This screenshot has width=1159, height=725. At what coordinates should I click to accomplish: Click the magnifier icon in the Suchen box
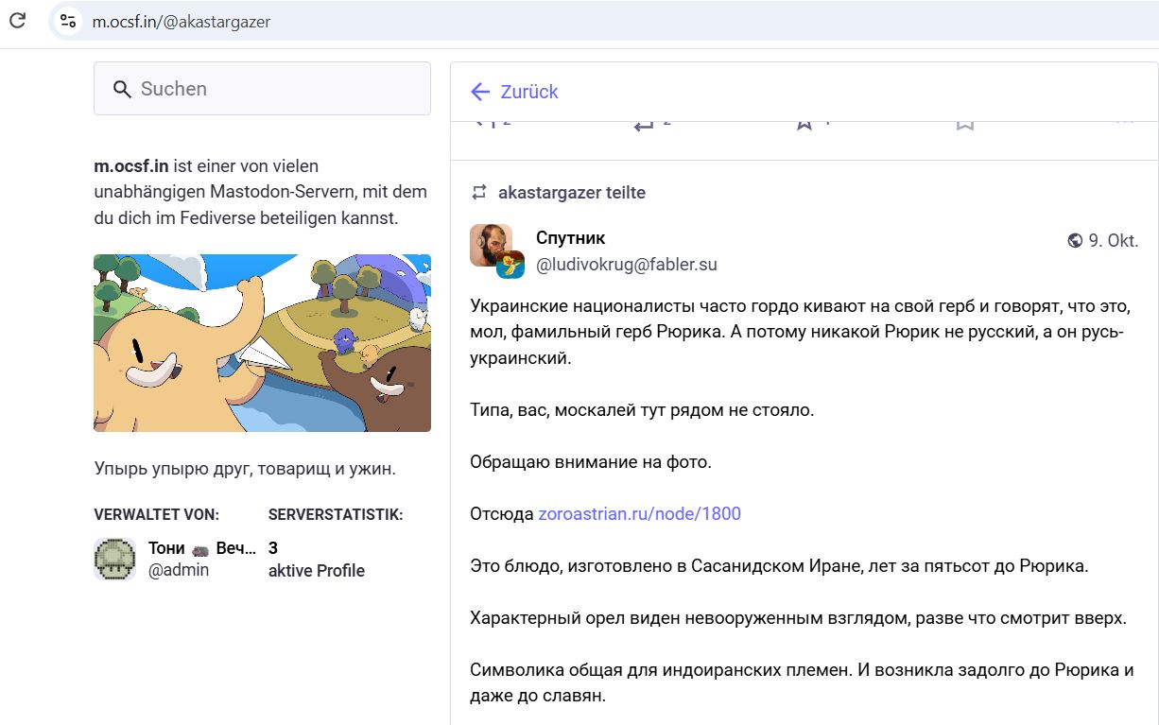122,89
